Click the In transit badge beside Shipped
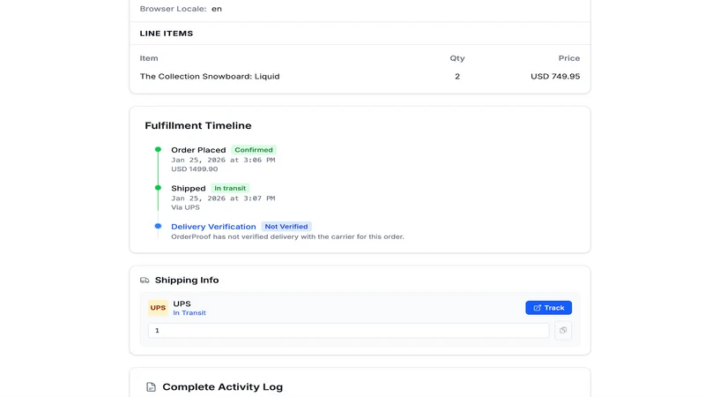The image size is (705, 397). 230,188
